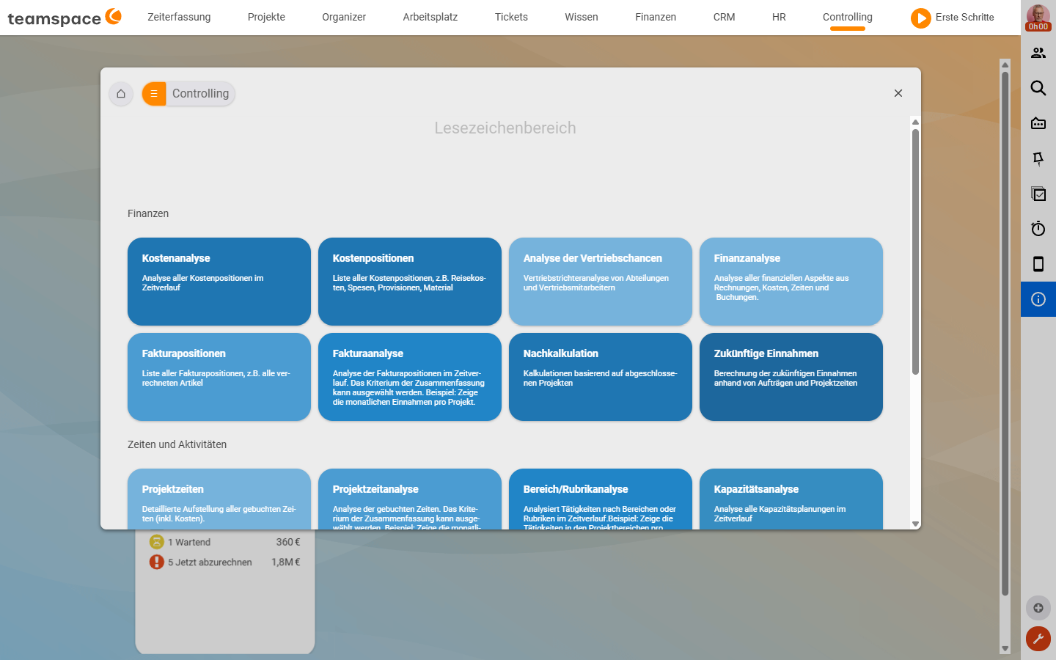The width and height of the screenshot is (1056, 660).
Task: Click the round plus button in sidebar
Action: (x=1038, y=608)
